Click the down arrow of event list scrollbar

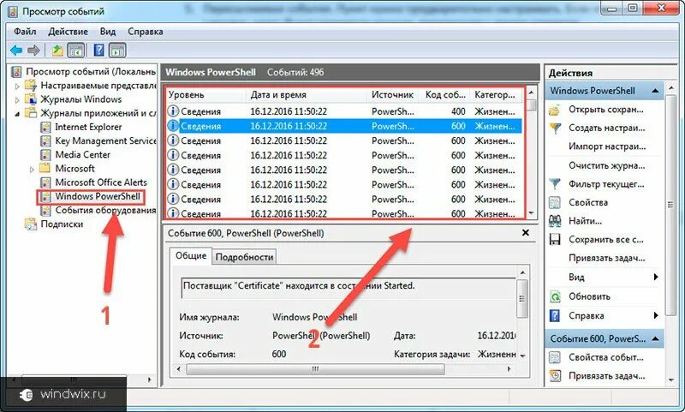(531, 213)
